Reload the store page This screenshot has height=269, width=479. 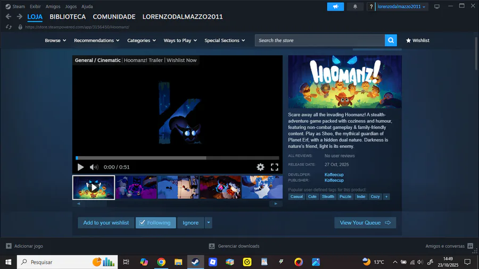coord(9,27)
